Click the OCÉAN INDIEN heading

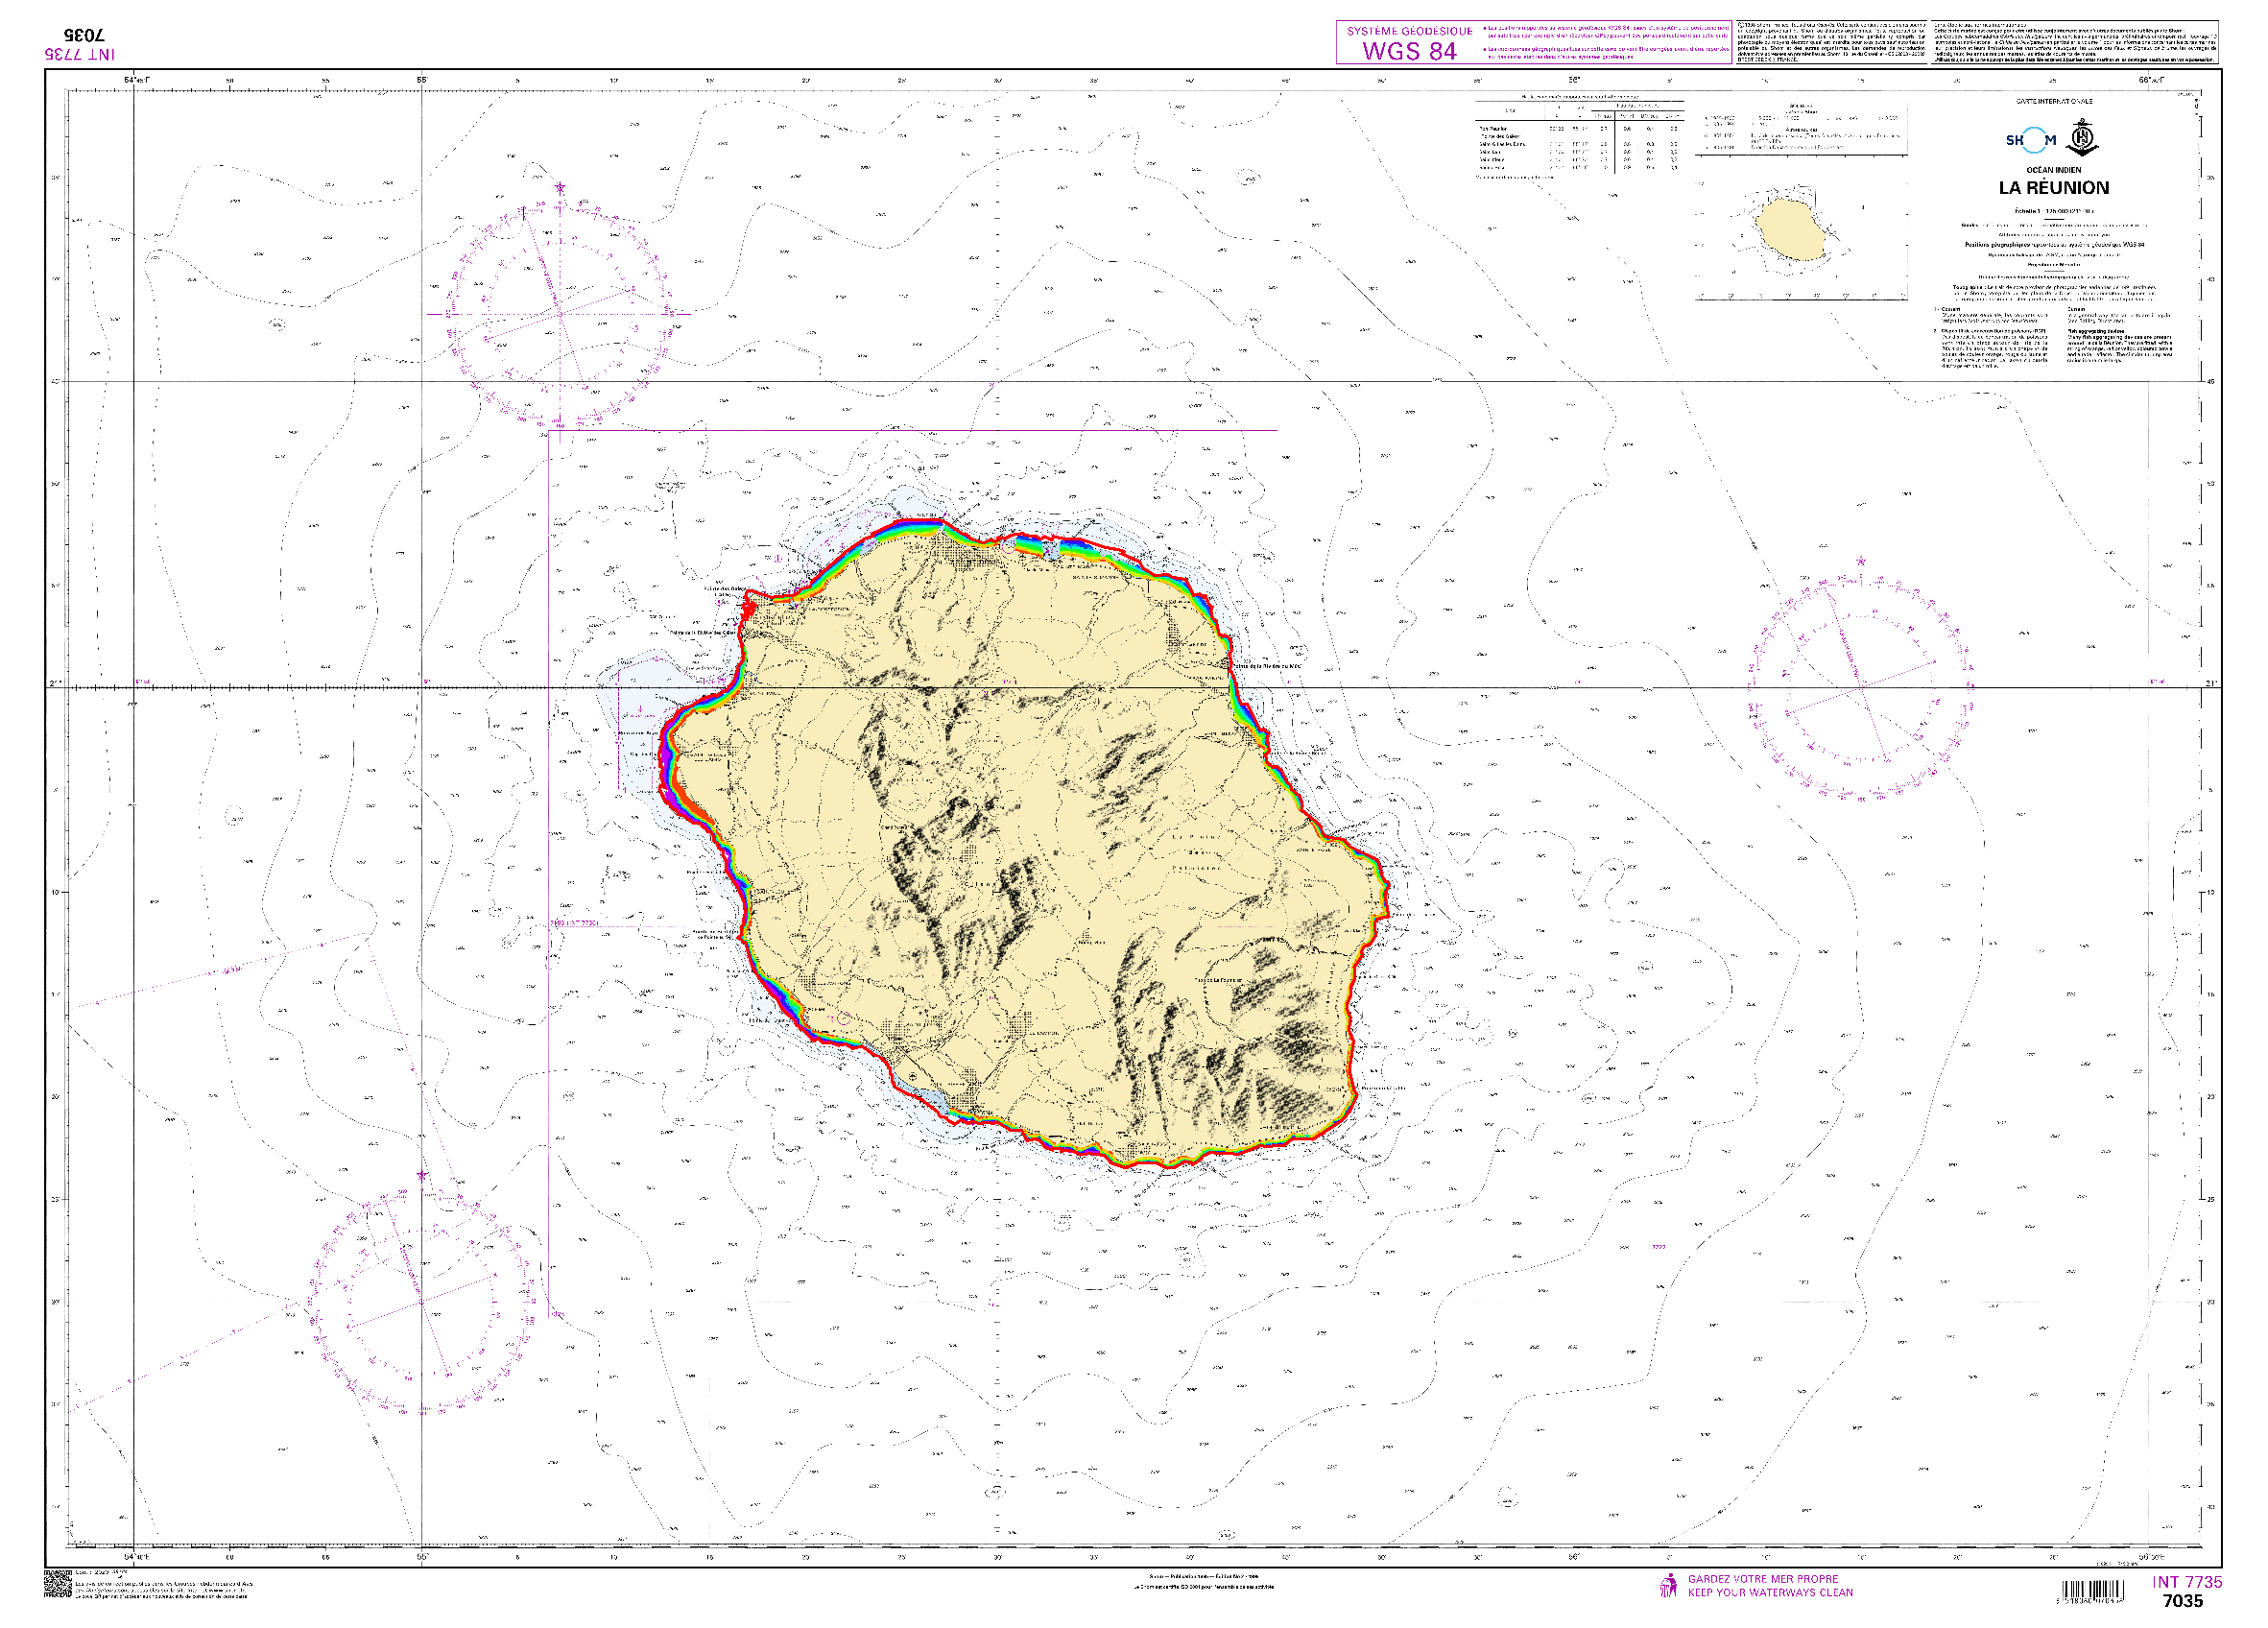click(2053, 170)
